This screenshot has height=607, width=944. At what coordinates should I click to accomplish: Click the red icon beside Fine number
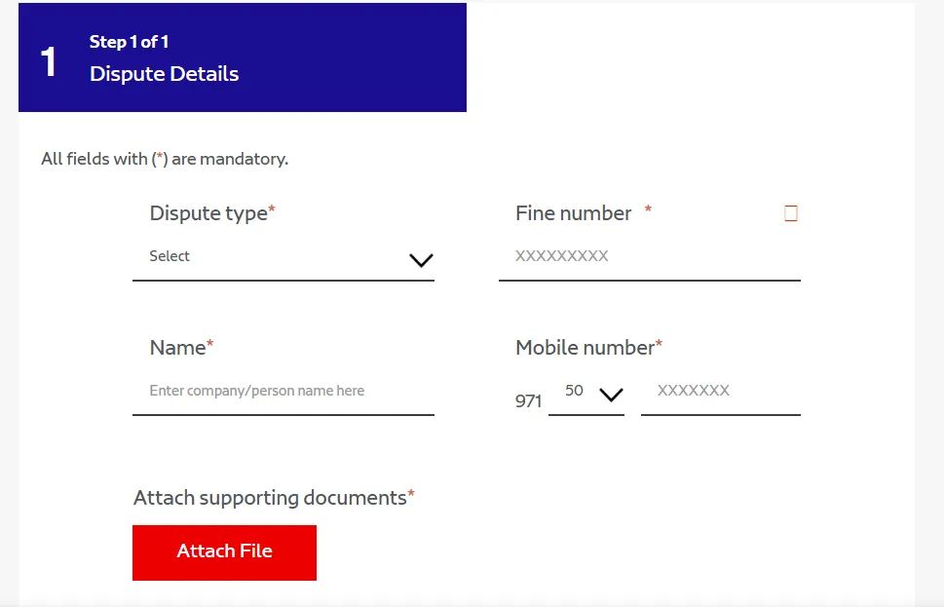click(790, 213)
